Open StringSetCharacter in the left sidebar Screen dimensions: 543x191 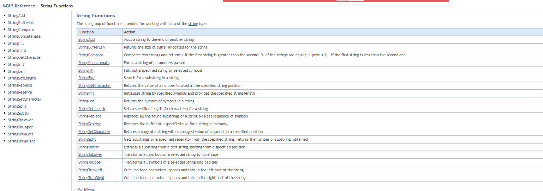[24, 99]
